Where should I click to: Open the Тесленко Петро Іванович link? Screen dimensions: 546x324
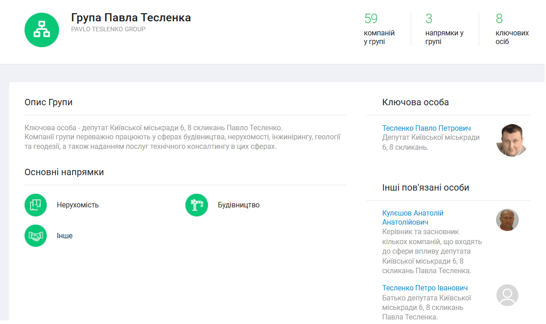[425, 288]
